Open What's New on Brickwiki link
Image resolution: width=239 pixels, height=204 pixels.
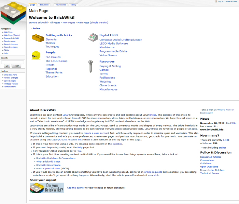(217, 111)
